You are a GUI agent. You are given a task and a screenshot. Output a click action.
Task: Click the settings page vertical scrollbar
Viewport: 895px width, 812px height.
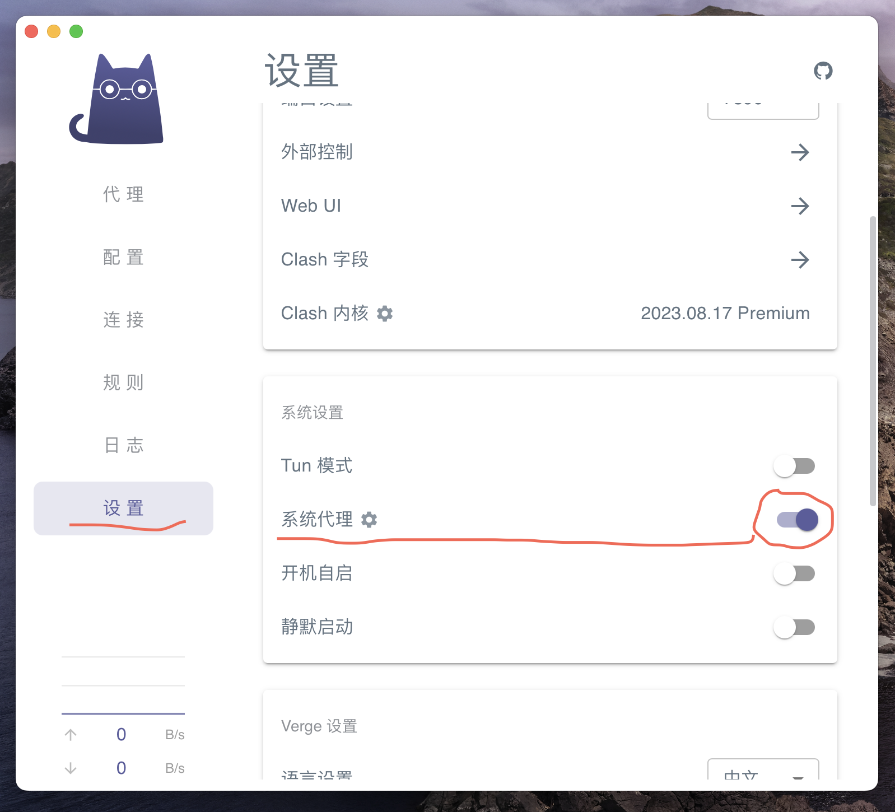pos(872,361)
